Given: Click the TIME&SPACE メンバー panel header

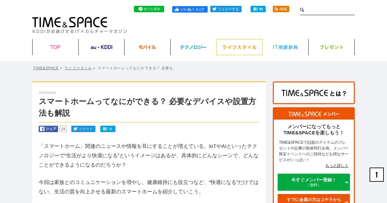Looking at the screenshot, I should point(314,114).
